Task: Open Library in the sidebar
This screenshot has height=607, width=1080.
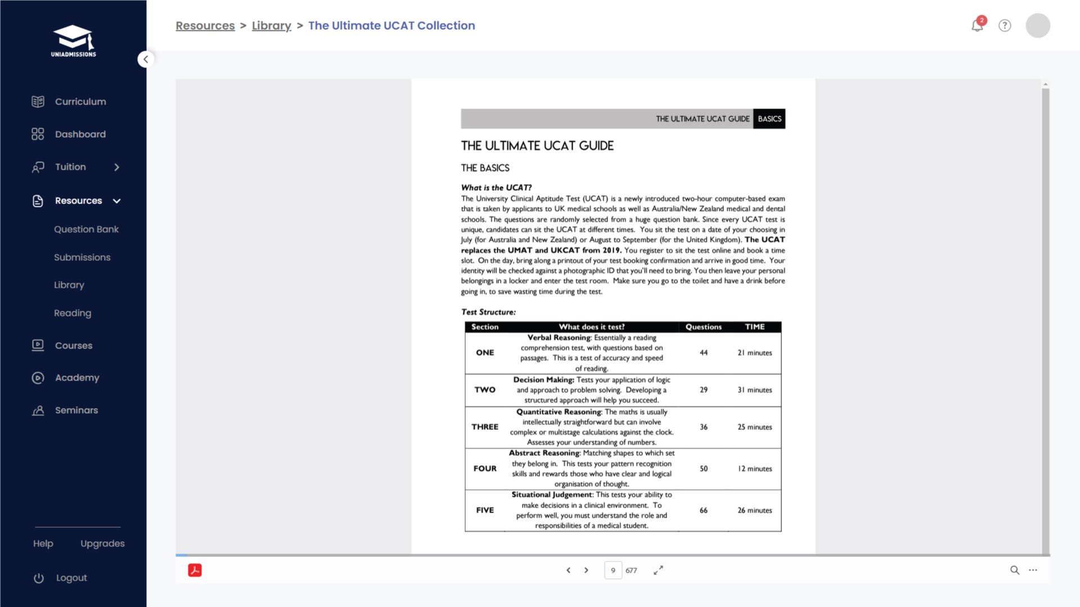Action: 69,285
